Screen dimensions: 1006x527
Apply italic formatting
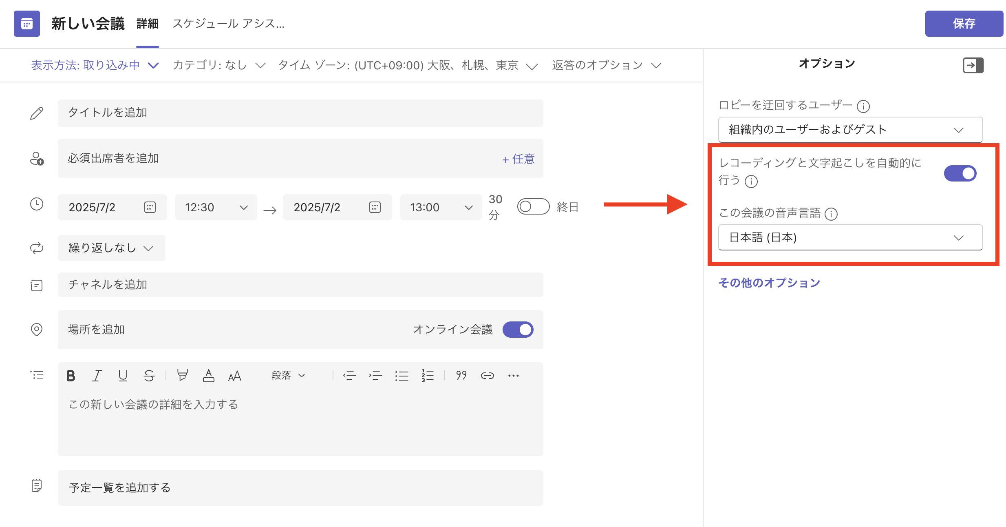pos(97,375)
